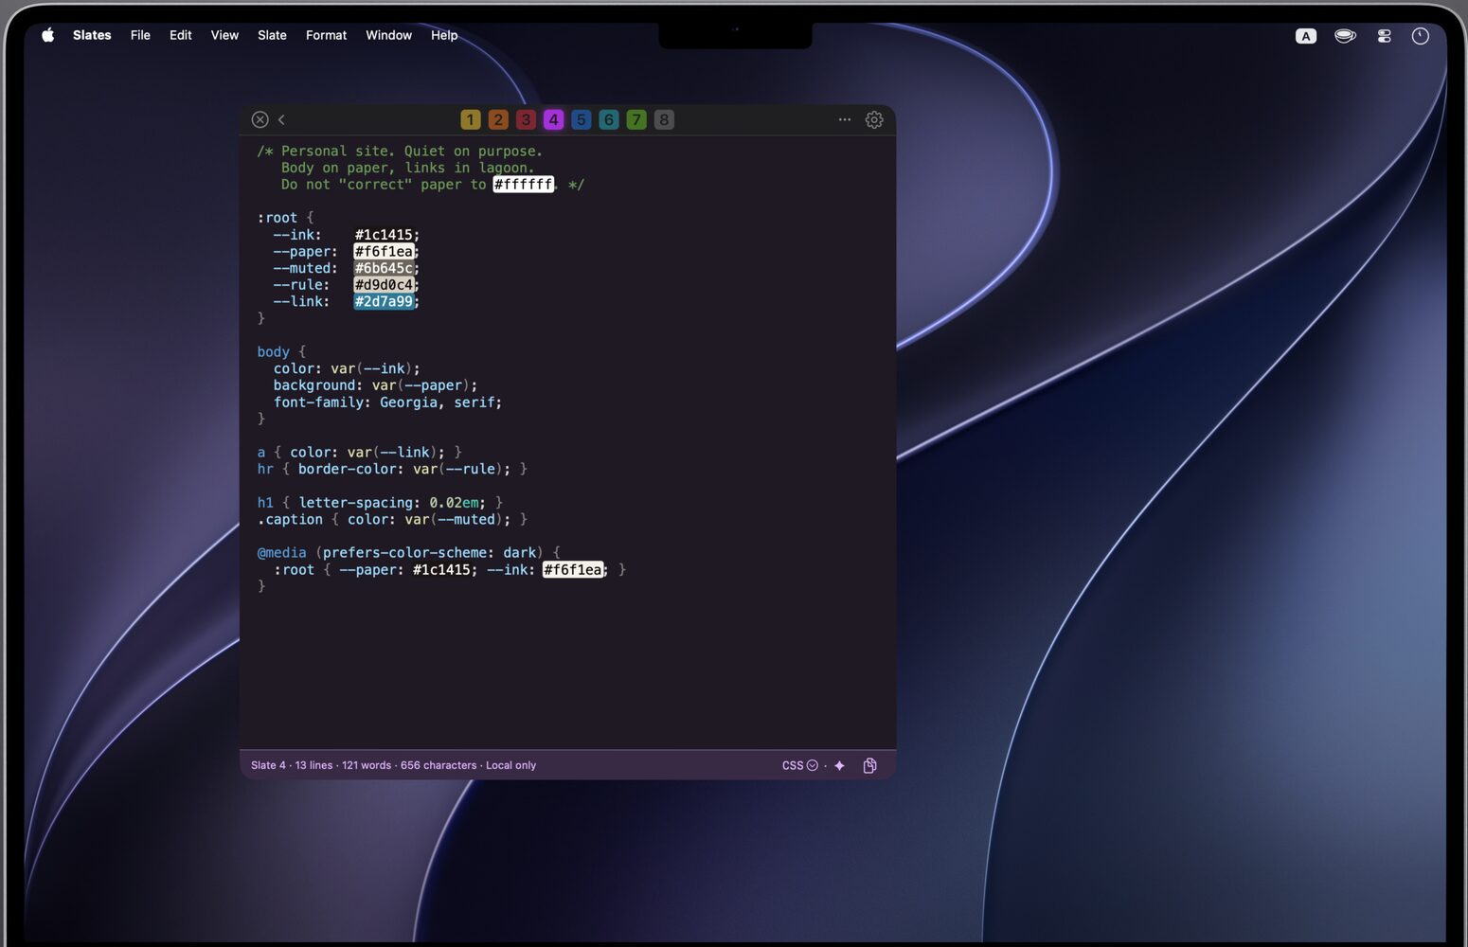1468x947 pixels.
Task: Click the 'a { color: var(--link); }' line
Action: tap(359, 453)
